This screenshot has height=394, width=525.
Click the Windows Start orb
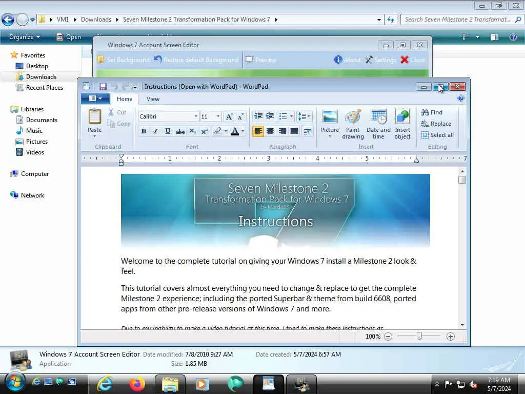(15, 382)
